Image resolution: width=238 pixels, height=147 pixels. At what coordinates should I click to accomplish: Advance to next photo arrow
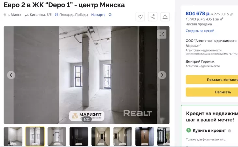pos(162,75)
